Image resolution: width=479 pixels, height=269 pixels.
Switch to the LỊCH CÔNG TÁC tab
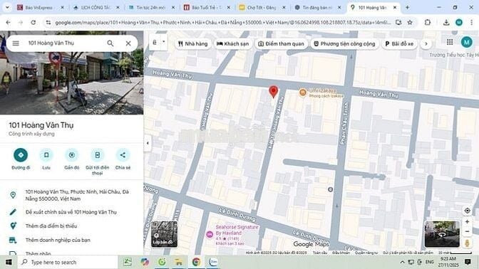(x=96, y=8)
